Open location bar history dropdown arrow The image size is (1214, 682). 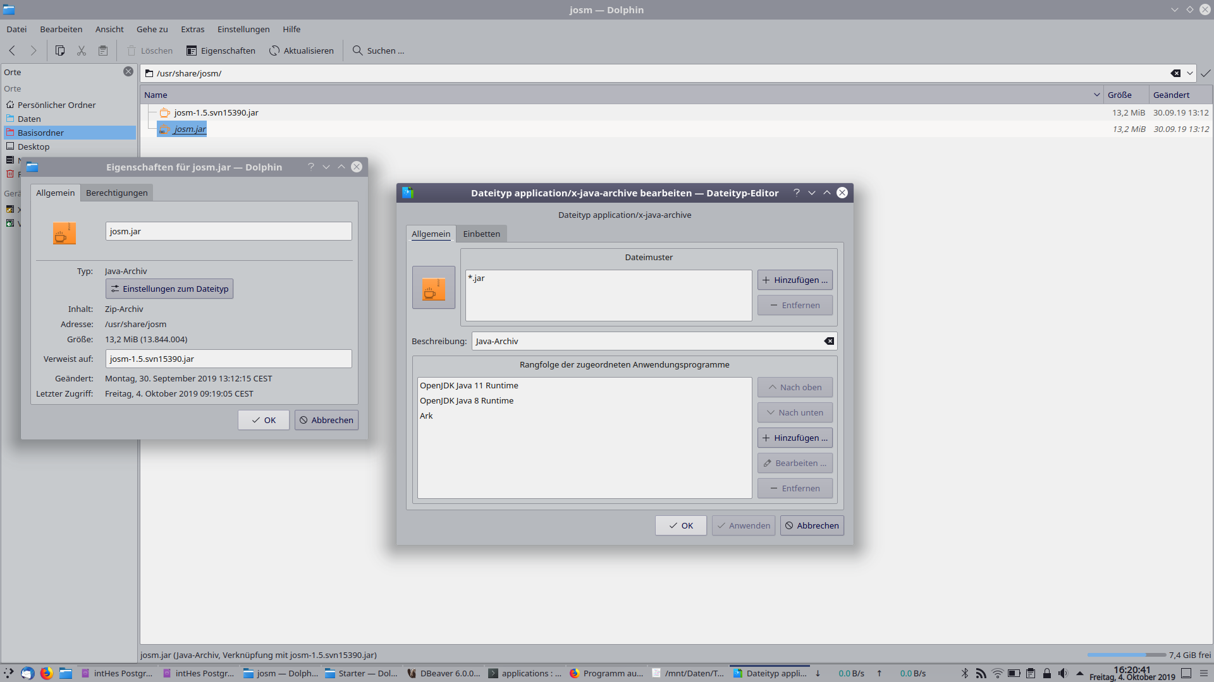tap(1190, 73)
